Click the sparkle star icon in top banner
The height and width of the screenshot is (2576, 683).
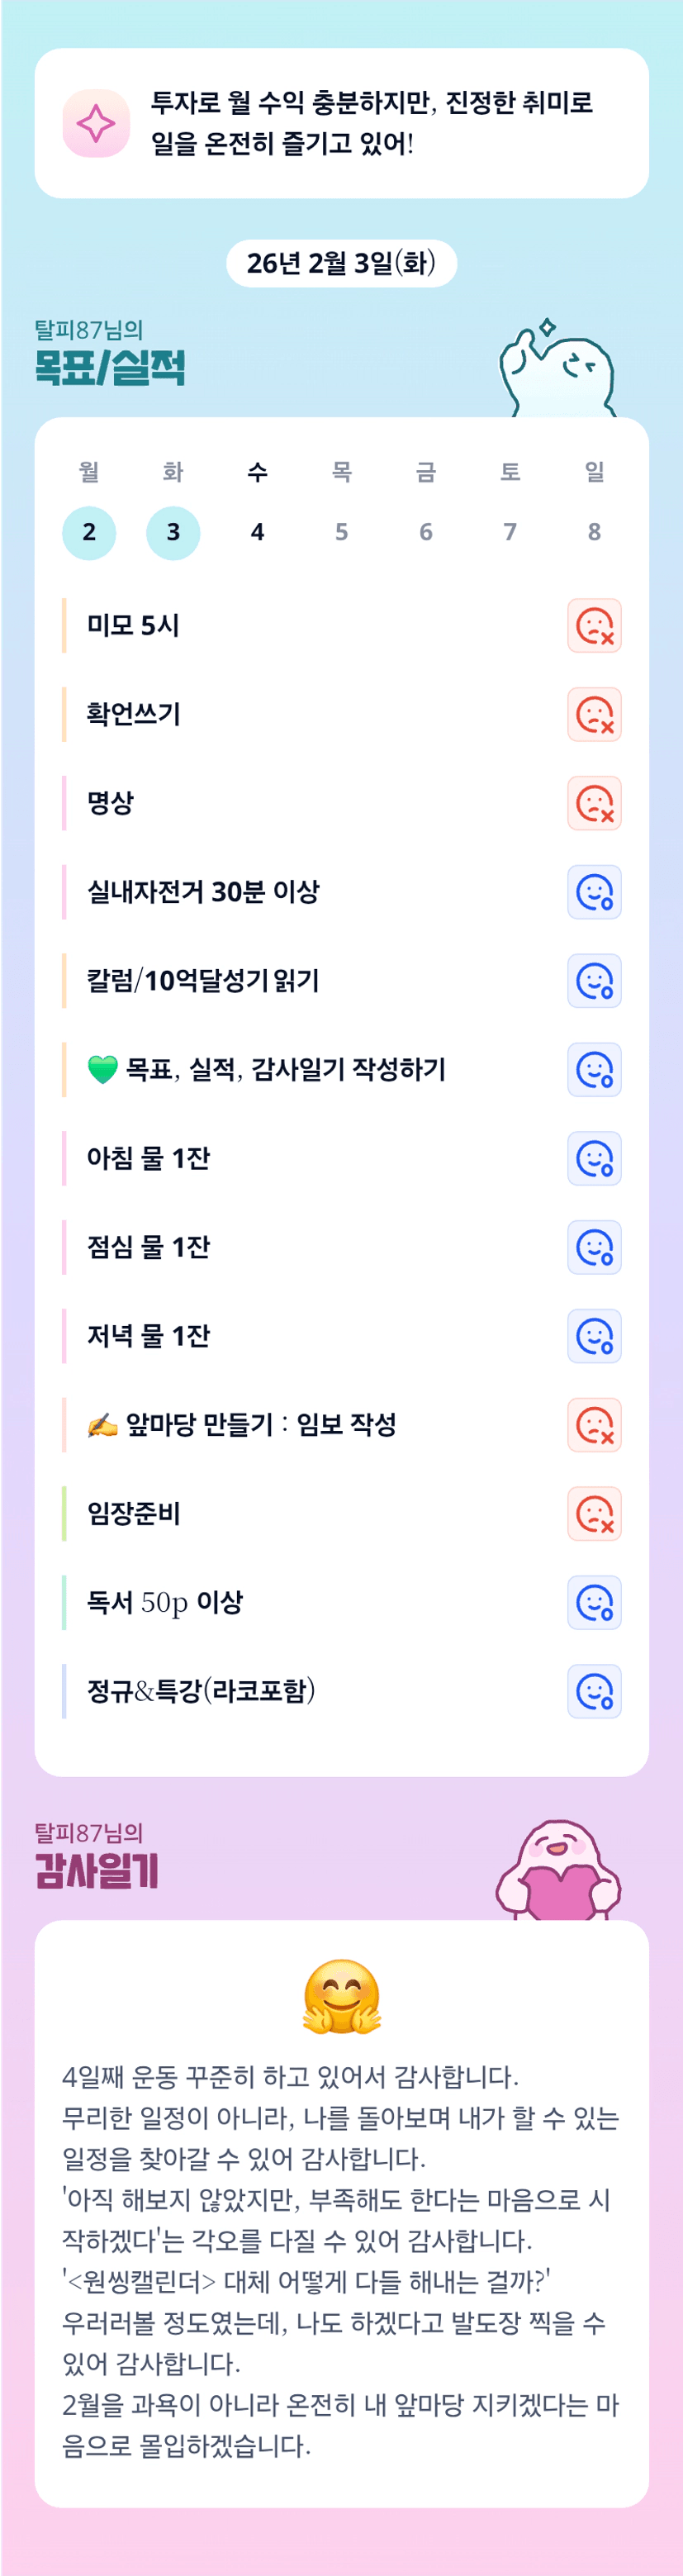point(96,123)
